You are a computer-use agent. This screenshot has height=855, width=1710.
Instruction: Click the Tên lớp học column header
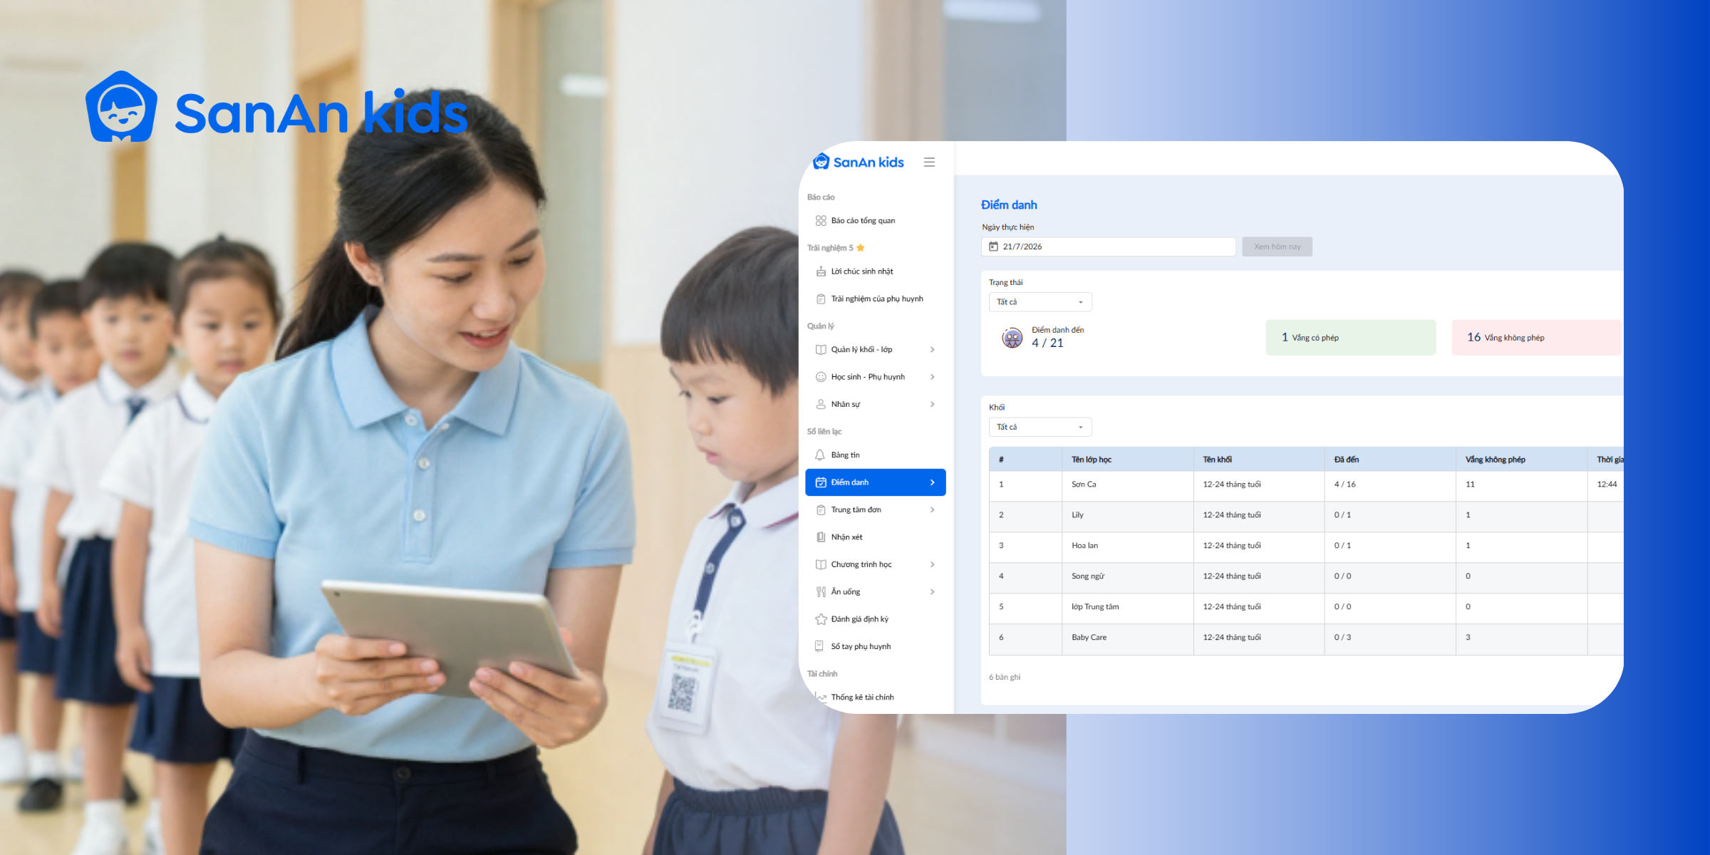pos(1091,460)
